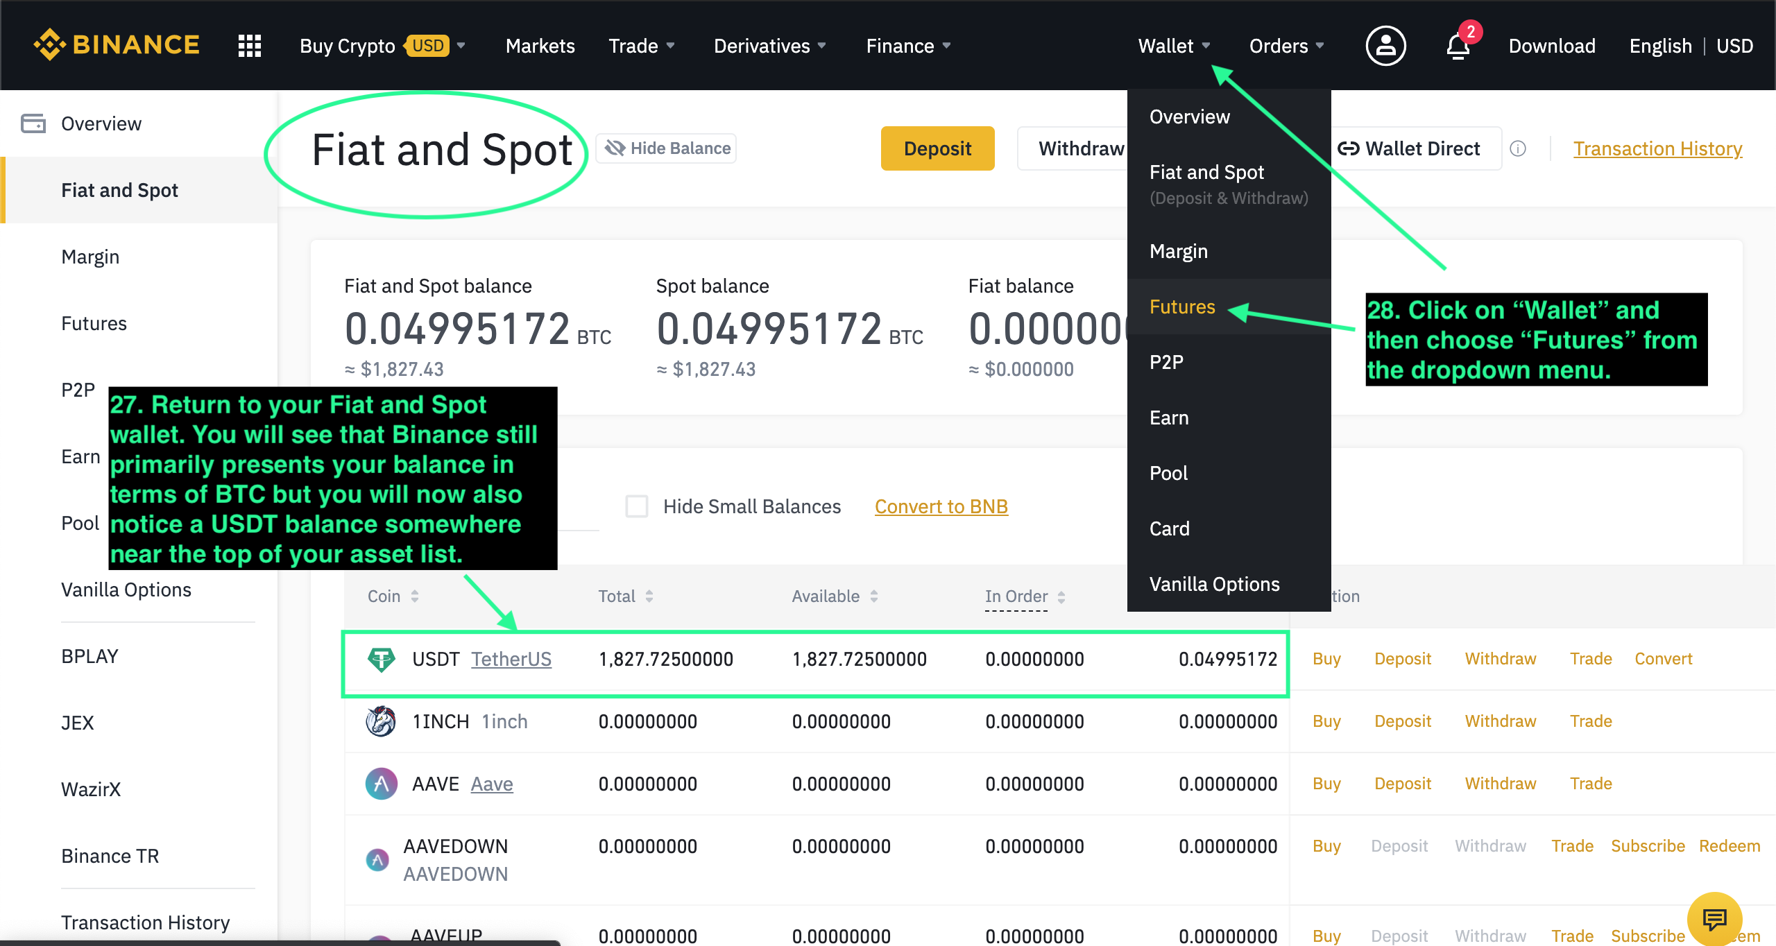Open Markets in the top navbar
Image resolution: width=1776 pixels, height=946 pixels.
[x=540, y=46]
